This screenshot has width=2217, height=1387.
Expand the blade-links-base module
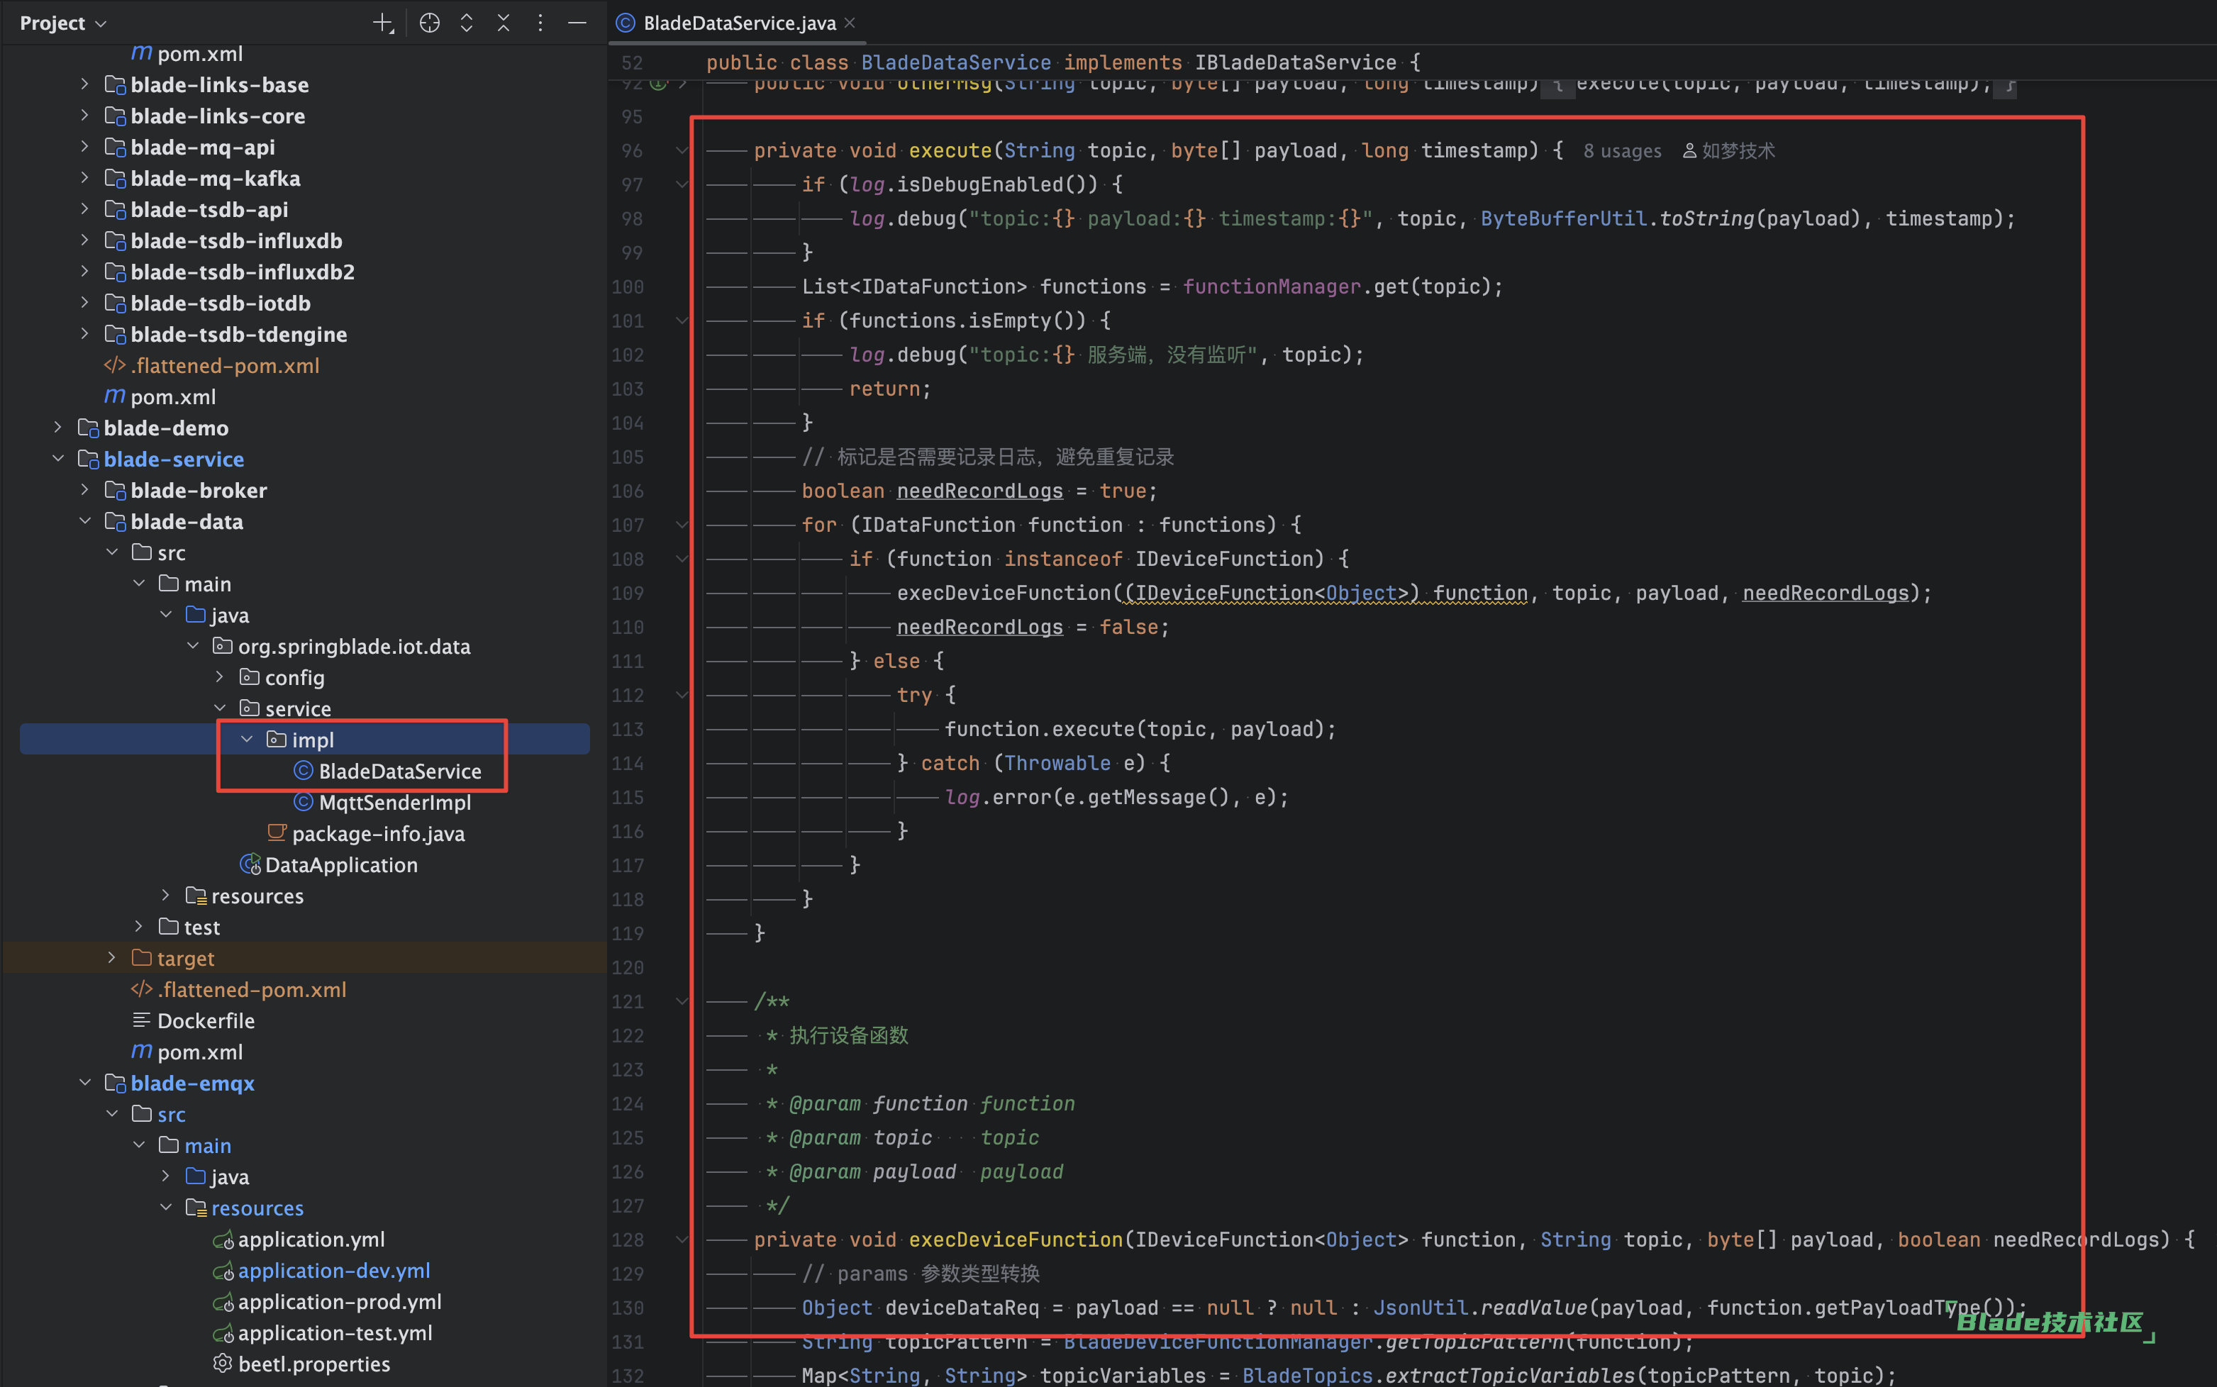[x=84, y=84]
